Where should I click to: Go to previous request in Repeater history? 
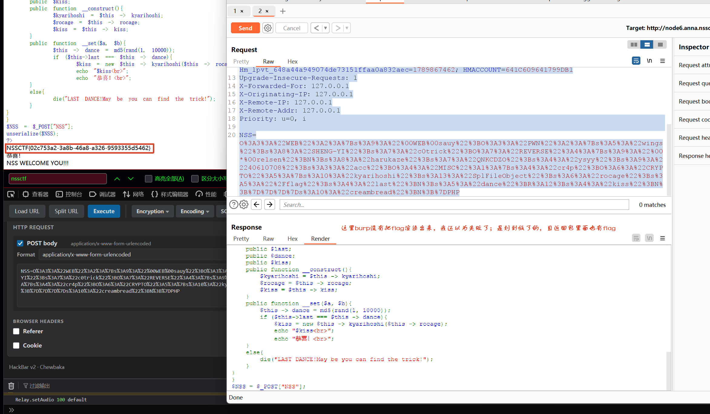316,28
